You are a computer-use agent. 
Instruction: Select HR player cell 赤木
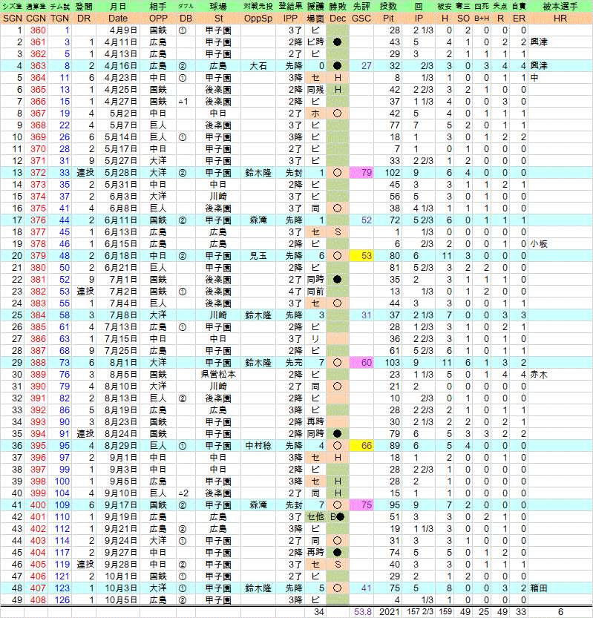(539, 375)
